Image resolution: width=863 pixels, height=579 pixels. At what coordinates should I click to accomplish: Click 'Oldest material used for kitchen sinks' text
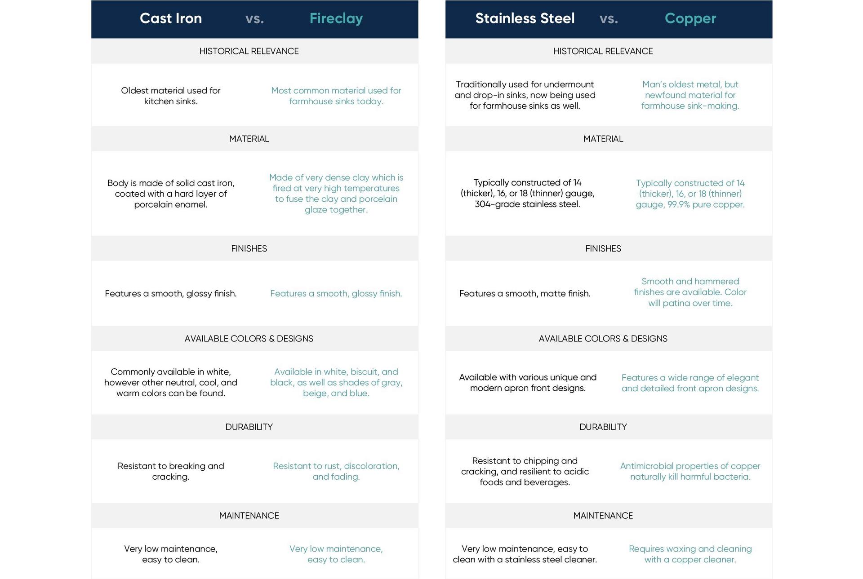tap(171, 96)
